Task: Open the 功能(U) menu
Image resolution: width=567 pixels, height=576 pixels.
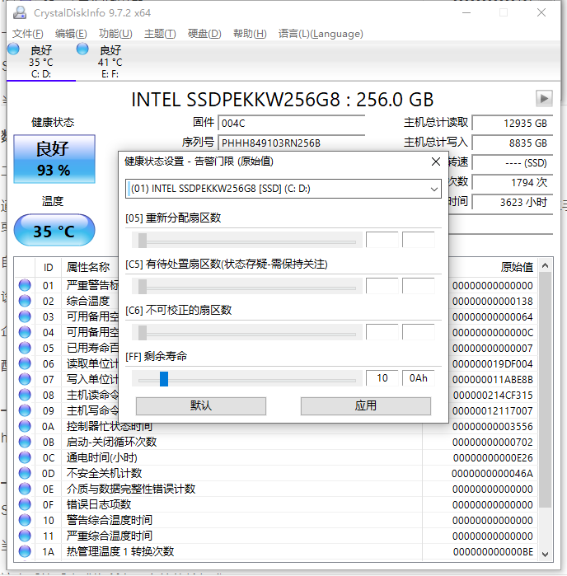Action: click(x=115, y=34)
